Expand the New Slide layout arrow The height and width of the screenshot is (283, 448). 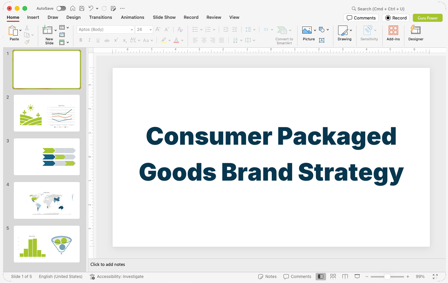(55, 31)
